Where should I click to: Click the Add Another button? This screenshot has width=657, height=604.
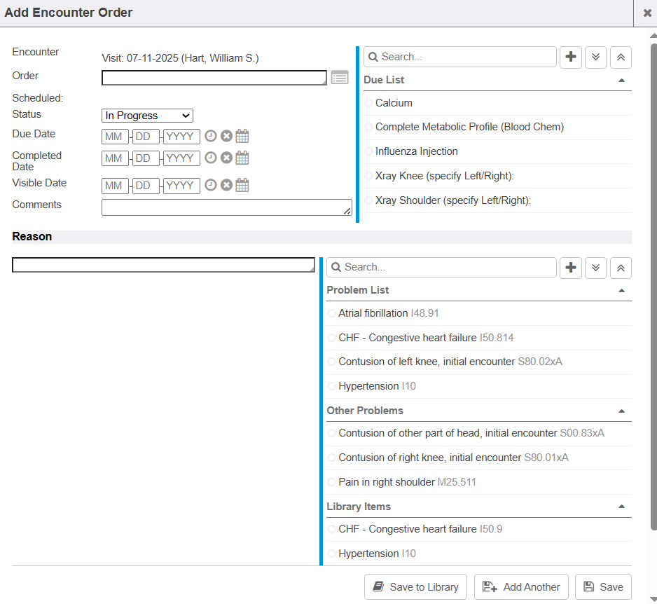[x=522, y=587]
